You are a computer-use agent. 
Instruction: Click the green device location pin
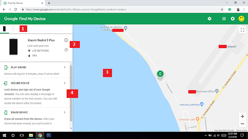point(160,74)
